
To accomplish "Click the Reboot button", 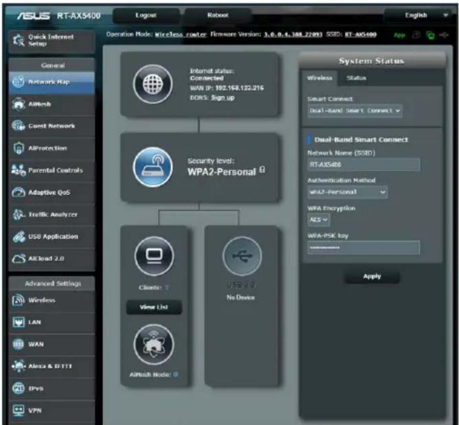I will pyautogui.click(x=218, y=15).
